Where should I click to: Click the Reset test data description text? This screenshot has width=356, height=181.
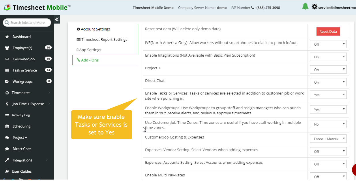point(183,29)
